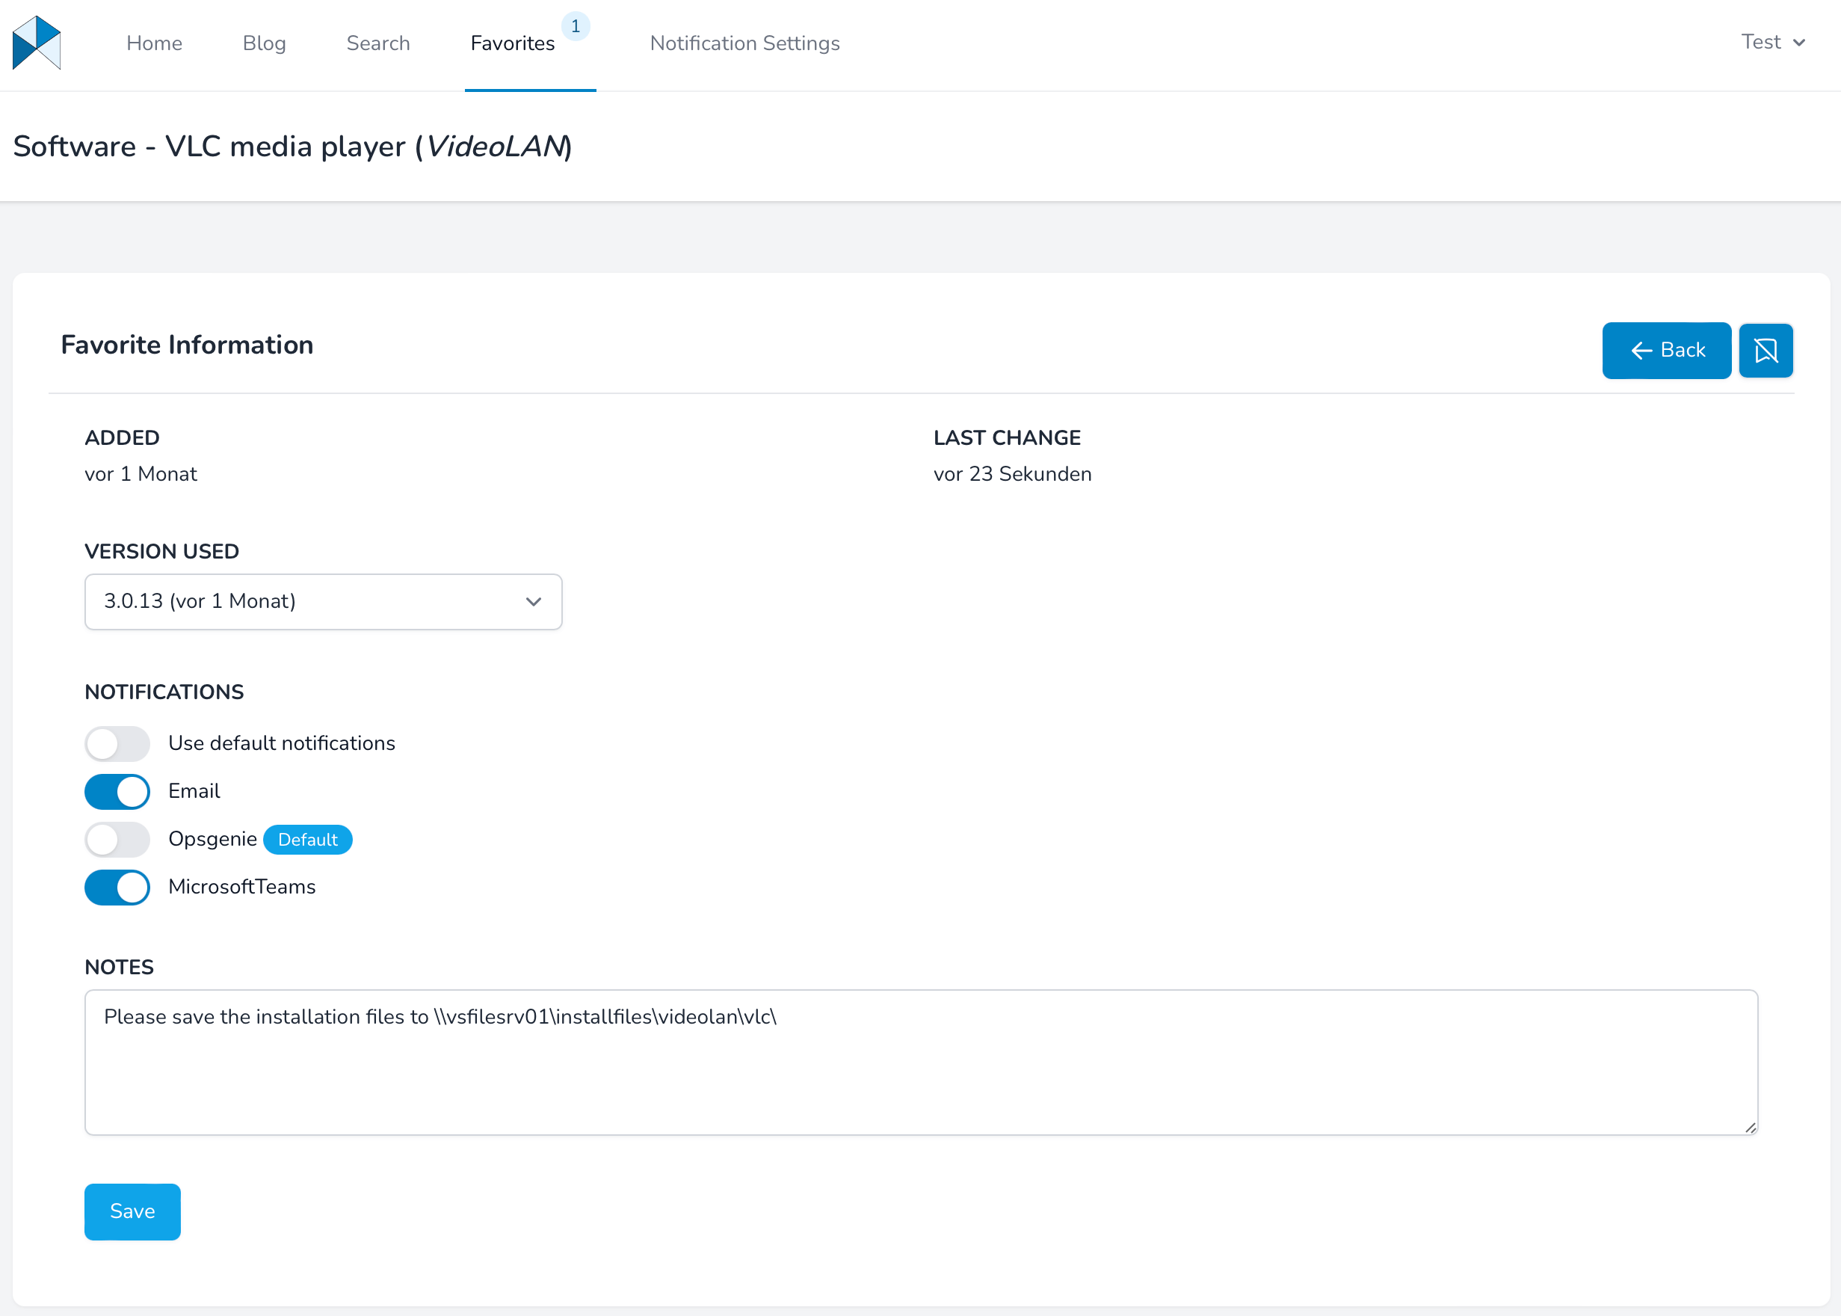This screenshot has height=1316, width=1841.
Task: Expand the Test user menu
Action: (1773, 42)
